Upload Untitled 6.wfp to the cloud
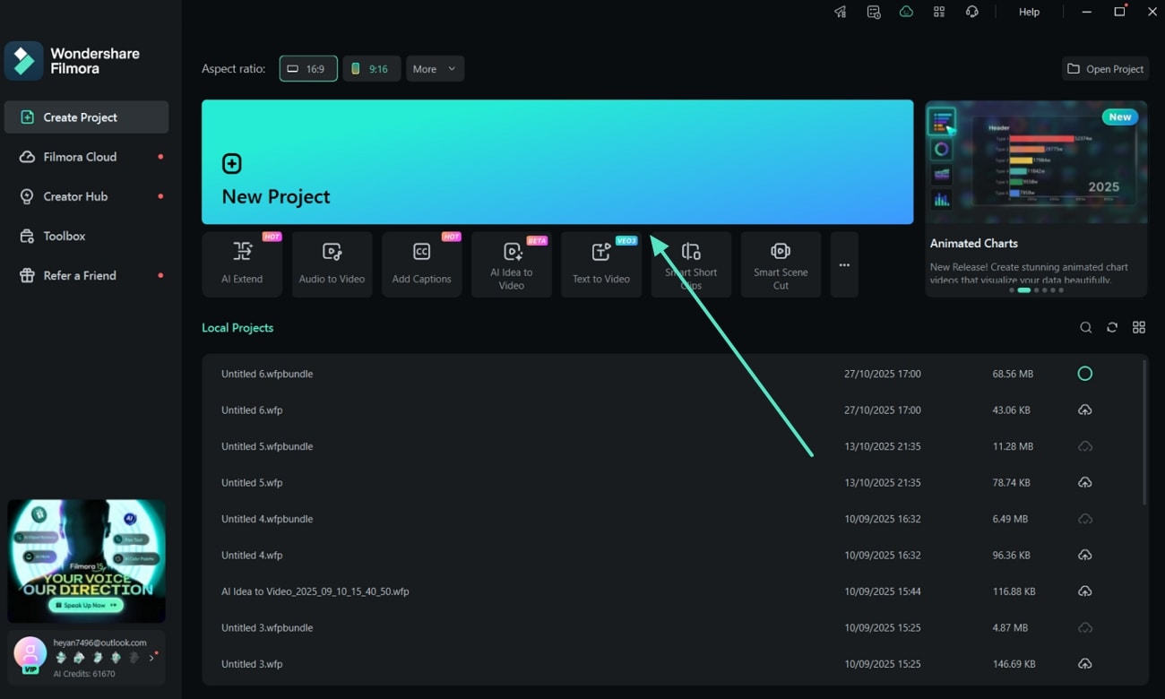This screenshot has width=1165, height=699. 1084,410
